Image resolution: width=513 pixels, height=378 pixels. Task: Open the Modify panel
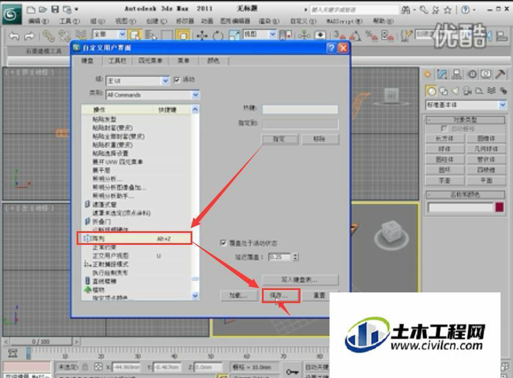(442, 74)
